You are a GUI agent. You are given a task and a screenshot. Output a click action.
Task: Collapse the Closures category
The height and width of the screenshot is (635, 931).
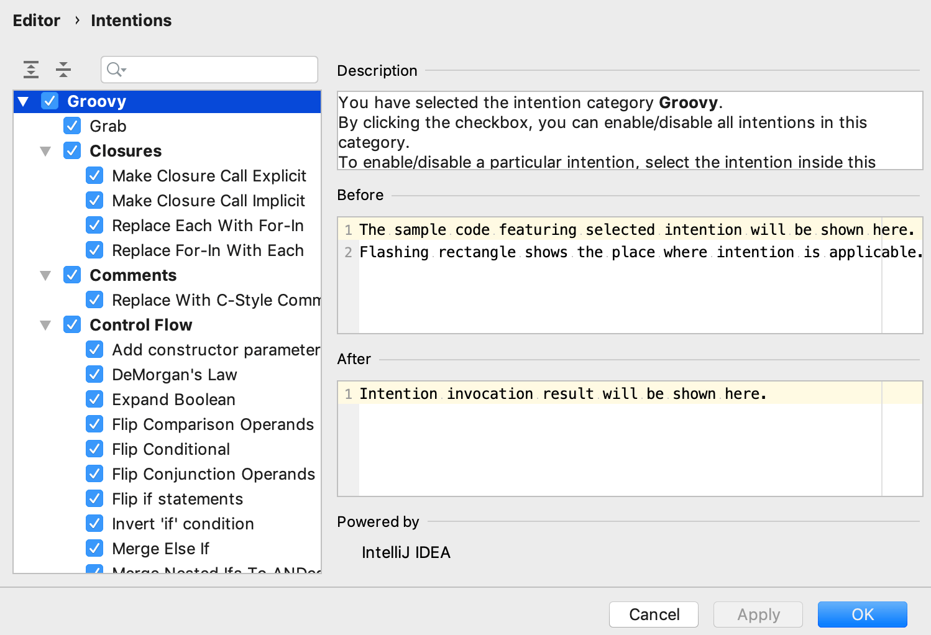(45, 150)
